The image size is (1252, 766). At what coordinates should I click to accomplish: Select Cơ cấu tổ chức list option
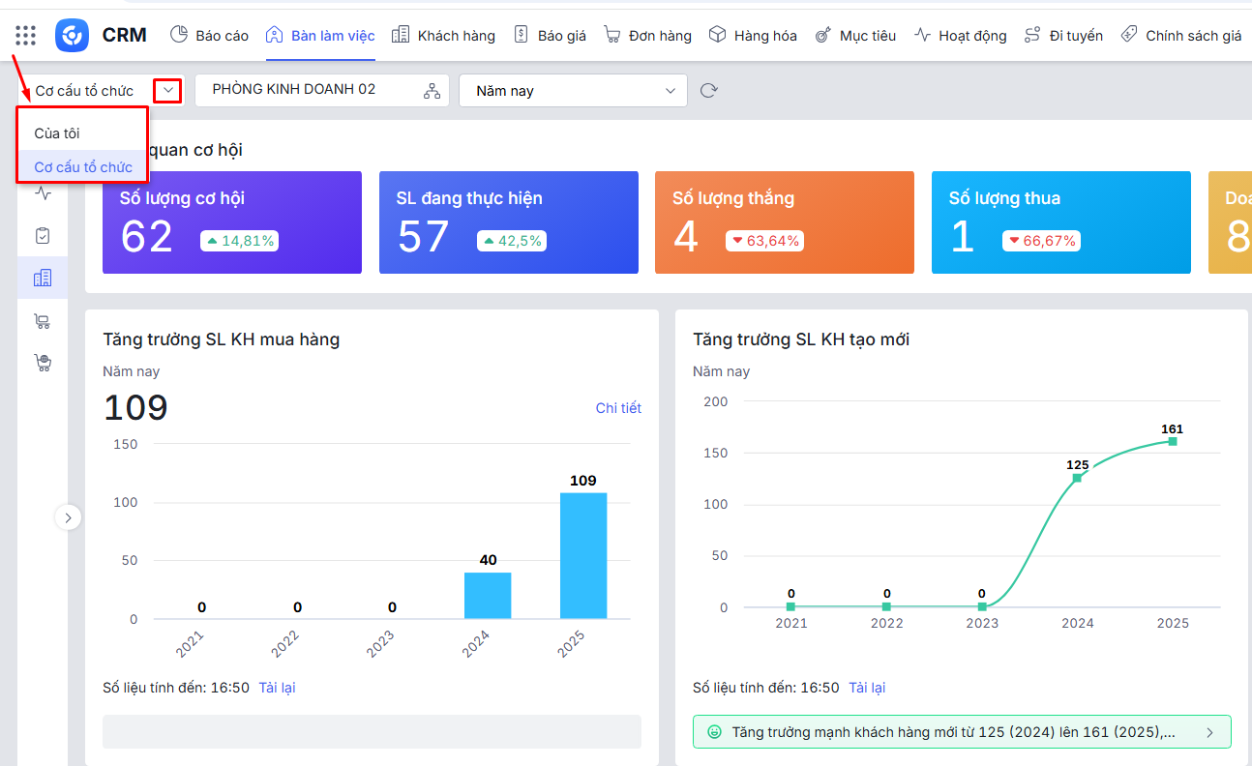[x=83, y=167]
